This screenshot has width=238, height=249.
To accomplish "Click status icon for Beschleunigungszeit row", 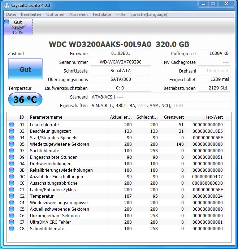I will [x=12, y=131].
